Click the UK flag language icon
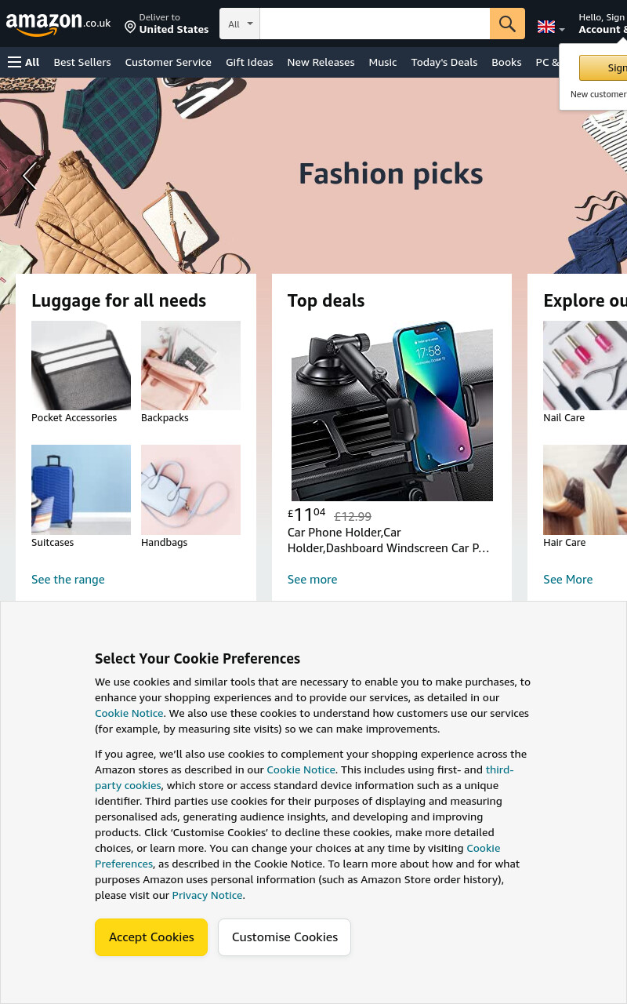Viewport: 627px width, 1004px height. pos(546,27)
